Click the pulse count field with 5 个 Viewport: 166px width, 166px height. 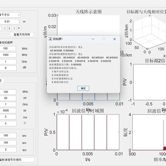(x=8, y=124)
